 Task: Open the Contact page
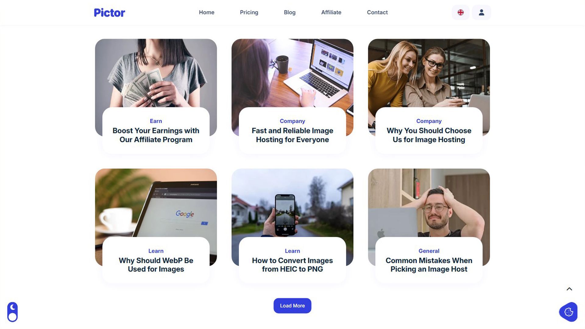pos(377,12)
